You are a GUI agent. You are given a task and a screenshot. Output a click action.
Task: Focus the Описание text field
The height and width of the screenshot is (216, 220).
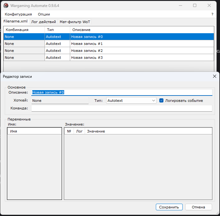click(122, 92)
